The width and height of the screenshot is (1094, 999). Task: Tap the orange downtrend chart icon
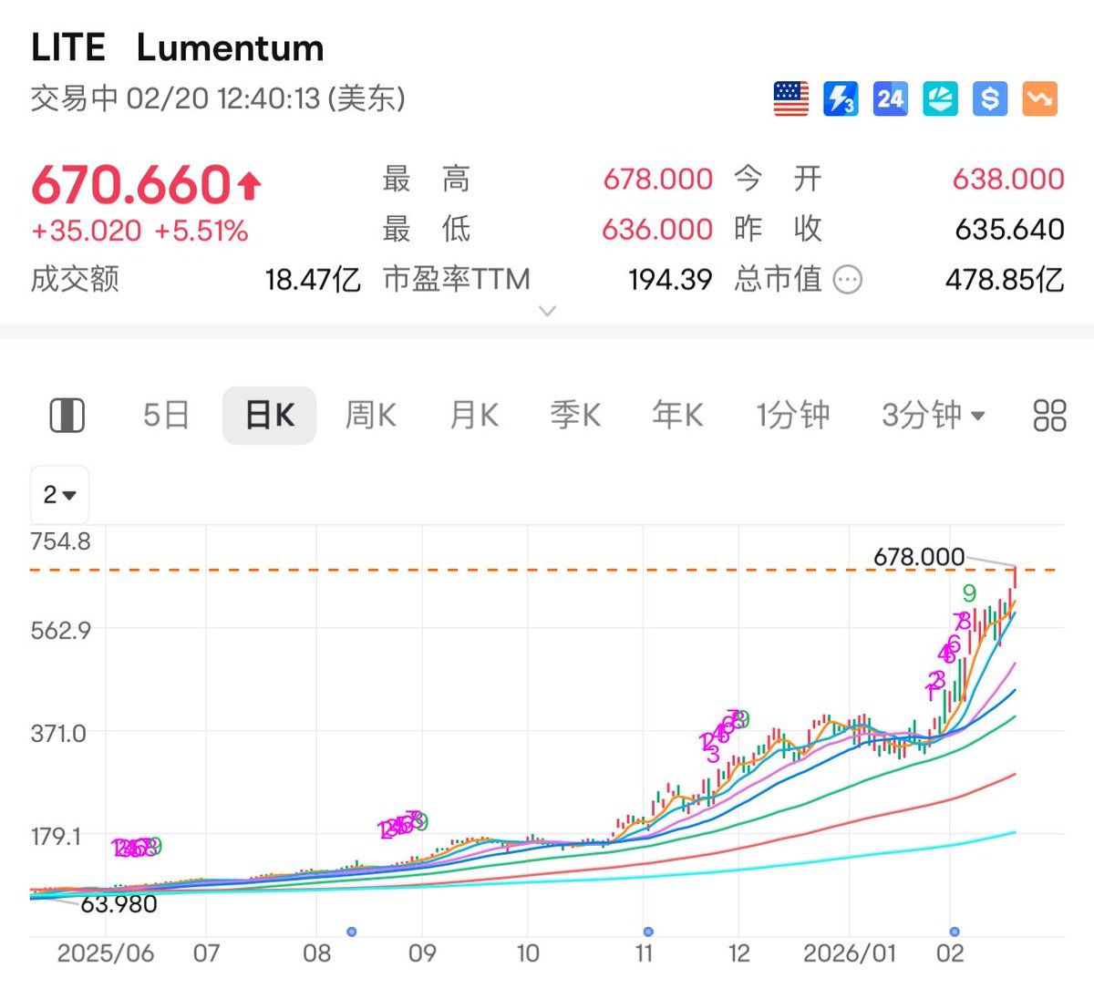[1039, 98]
